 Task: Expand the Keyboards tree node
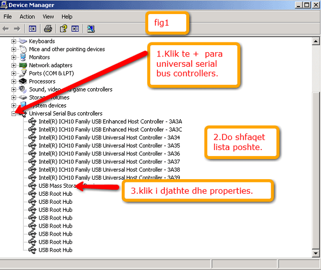click(x=13, y=41)
